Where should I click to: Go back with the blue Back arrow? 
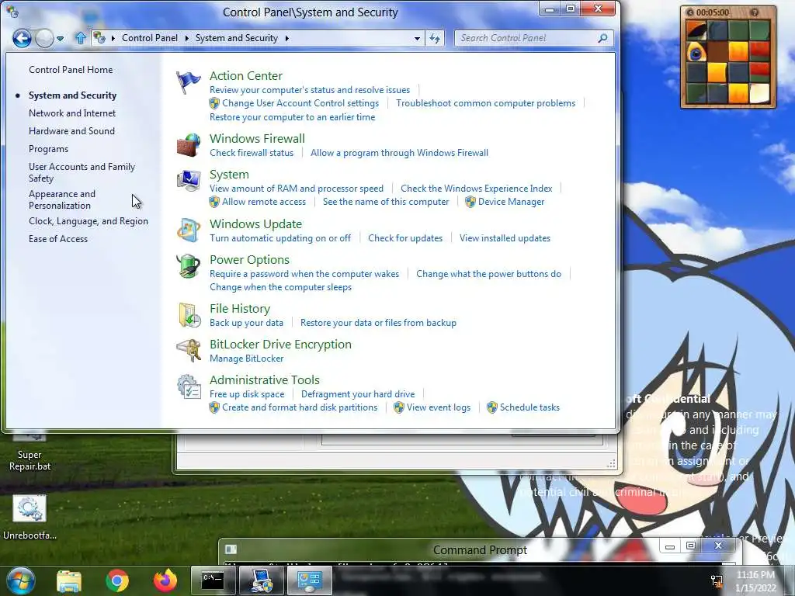[x=22, y=38]
